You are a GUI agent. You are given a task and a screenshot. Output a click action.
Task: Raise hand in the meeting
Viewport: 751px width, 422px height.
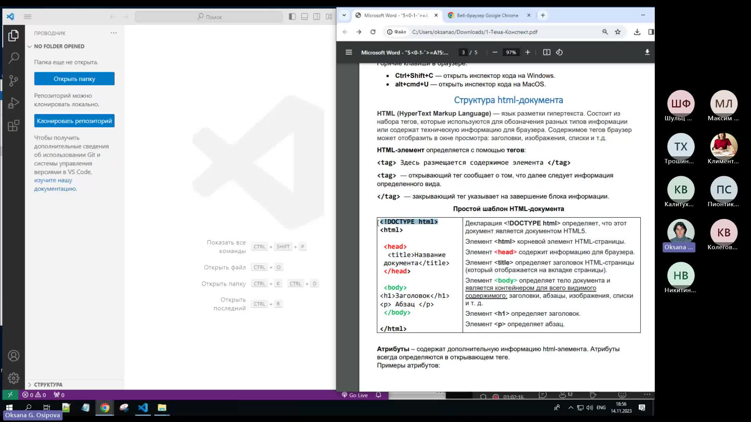(x=593, y=395)
